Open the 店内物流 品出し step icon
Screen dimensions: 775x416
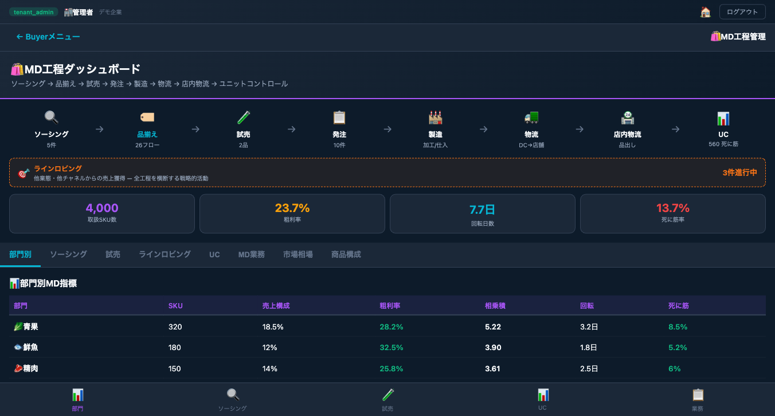(x=627, y=117)
